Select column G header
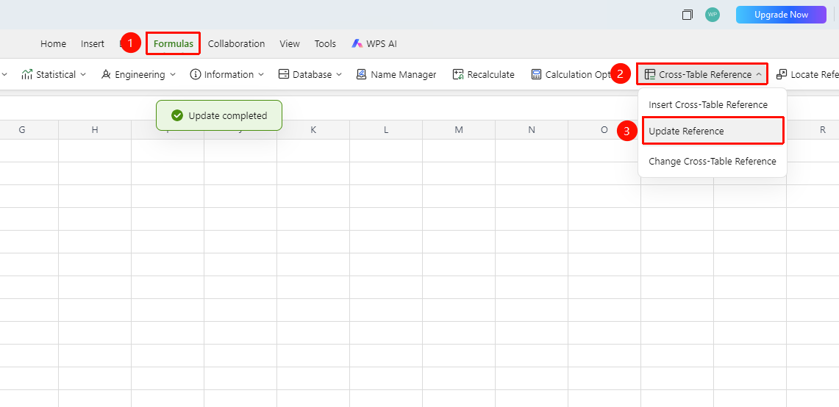The width and height of the screenshot is (839, 407). pos(22,130)
